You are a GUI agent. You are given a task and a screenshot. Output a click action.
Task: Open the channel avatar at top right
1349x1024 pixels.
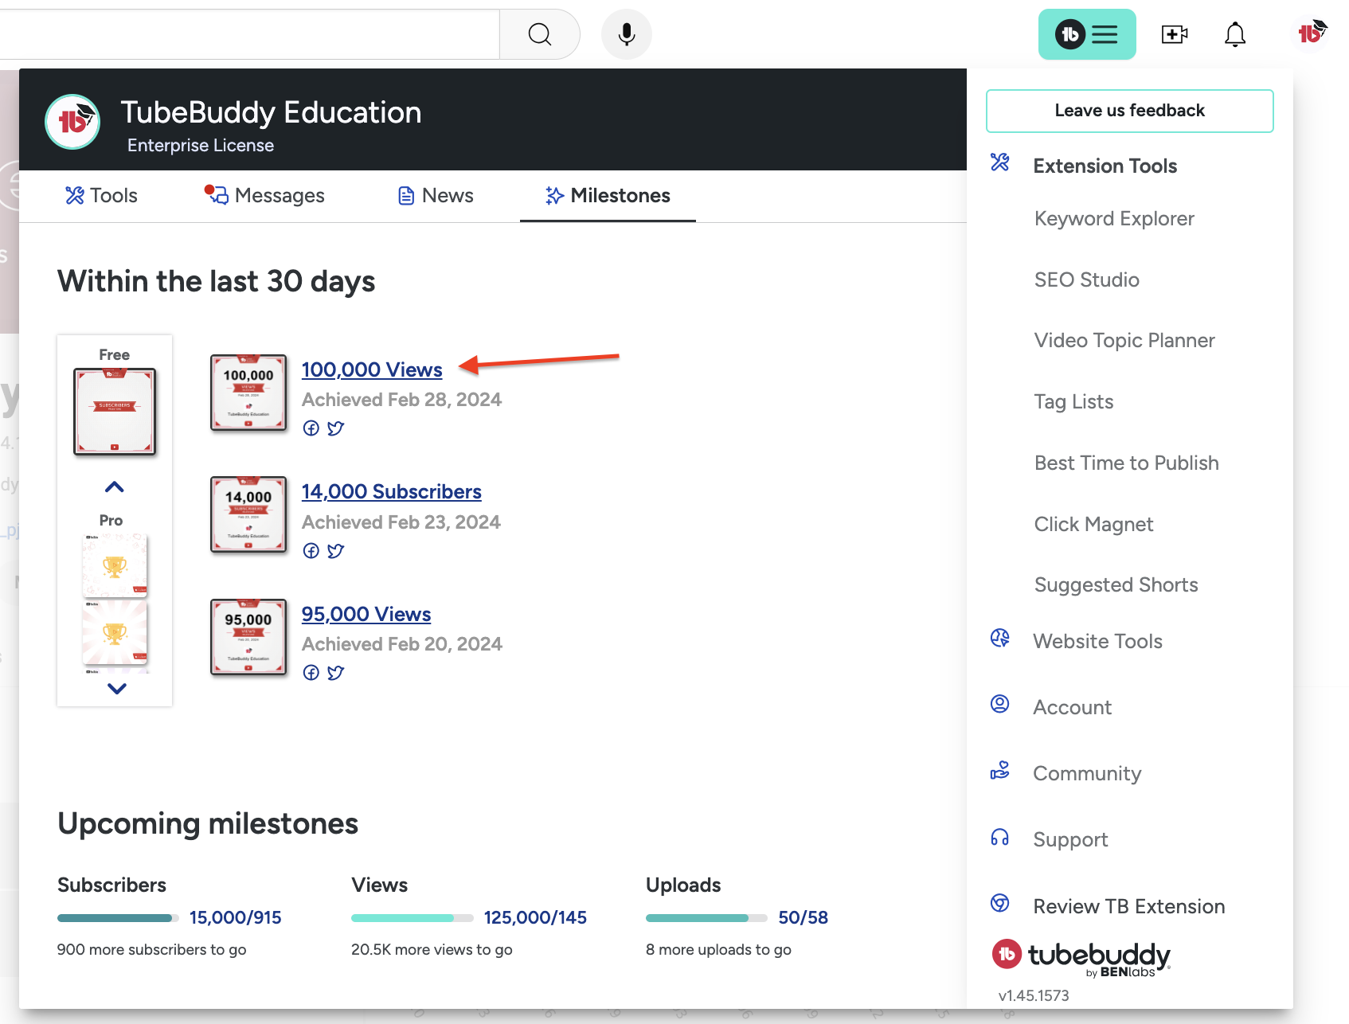[x=1312, y=33]
